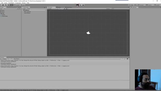Screen dimensions: 161x91
Task: Open the Assets menu
Action: tap(6, 3)
